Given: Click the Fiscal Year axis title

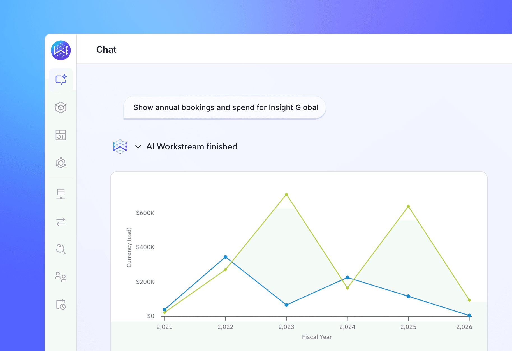Looking at the screenshot, I should (317, 337).
